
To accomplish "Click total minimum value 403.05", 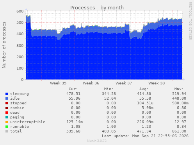I will [x=109, y=131].
